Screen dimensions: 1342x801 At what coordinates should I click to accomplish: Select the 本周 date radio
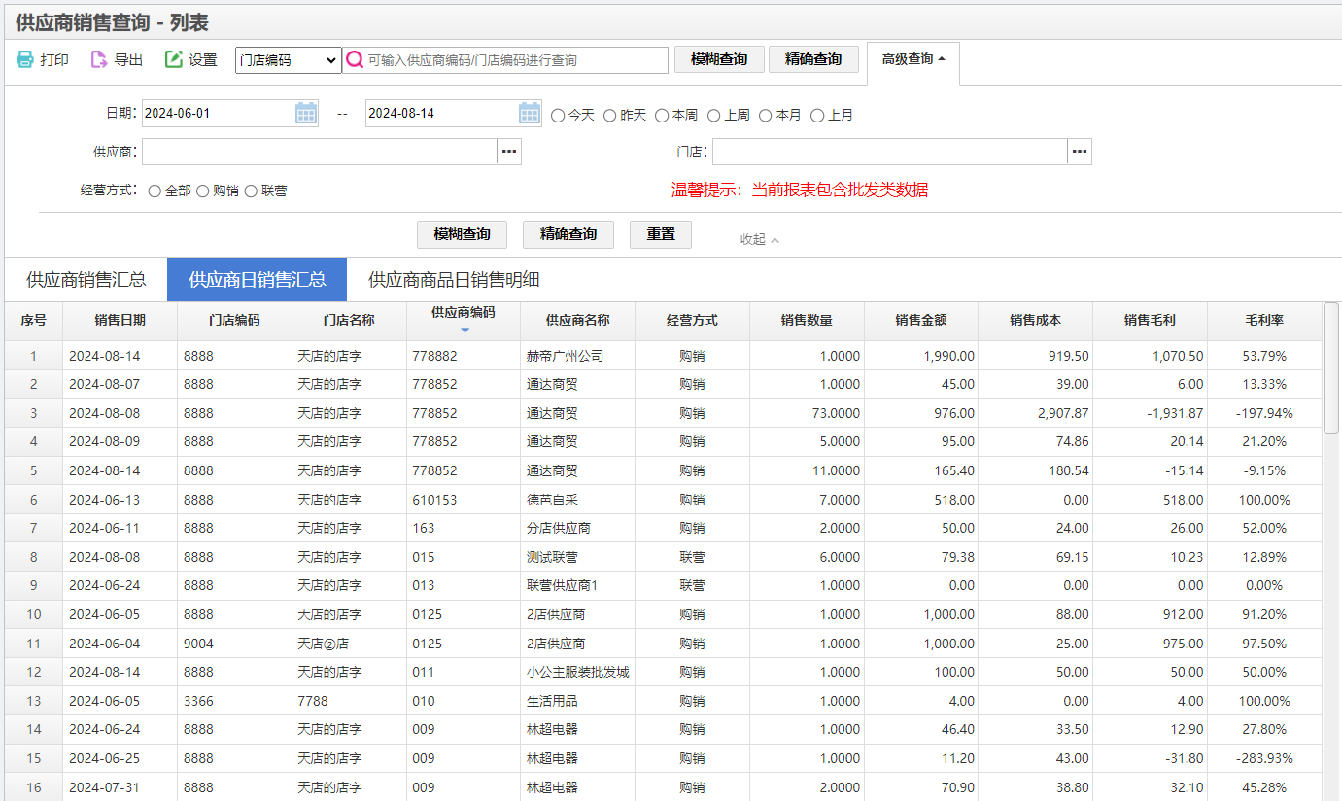pyautogui.click(x=662, y=115)
